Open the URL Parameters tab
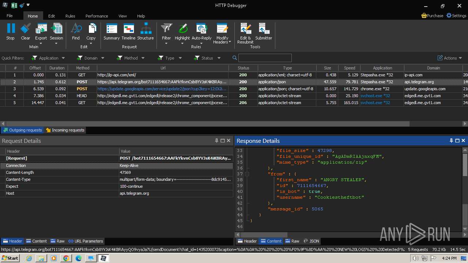468x263 pixels. (86, 241)
